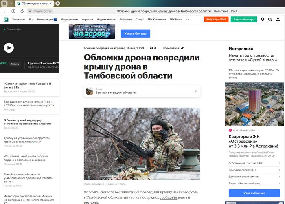Click the share arrow next to Поделиться

[x=182, y=48]
